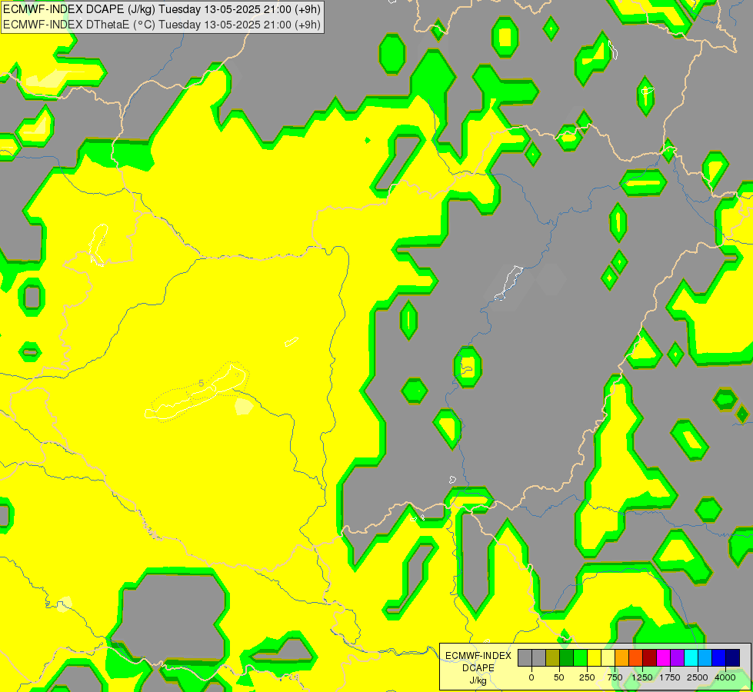Select the orange legend swatch
753x692 pixels.
622,657
